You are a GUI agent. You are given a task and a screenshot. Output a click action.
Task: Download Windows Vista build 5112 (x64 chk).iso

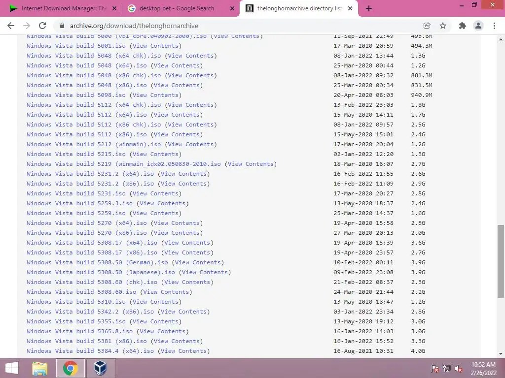coord(94,105)
